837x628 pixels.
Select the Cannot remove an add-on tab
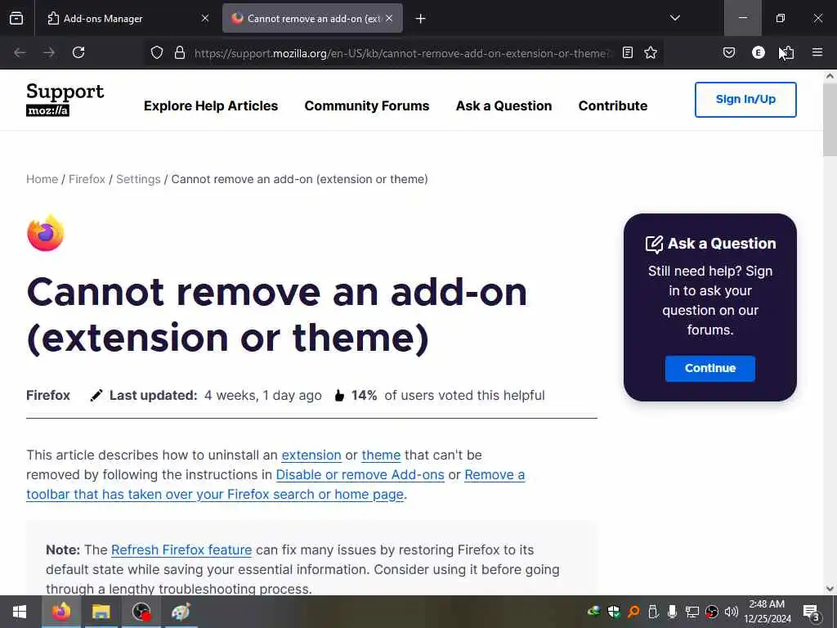click(x=312, y=18)
